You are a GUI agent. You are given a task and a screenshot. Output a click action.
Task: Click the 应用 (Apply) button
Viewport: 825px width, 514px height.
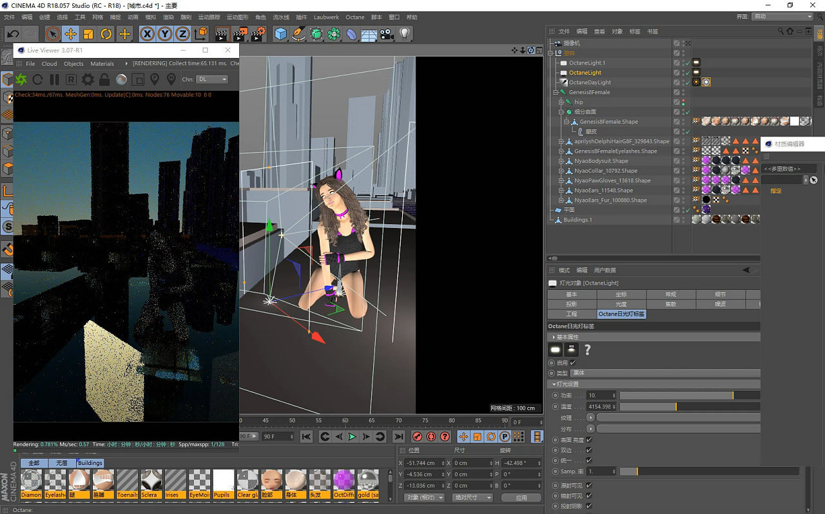click(x=521, y=497)
